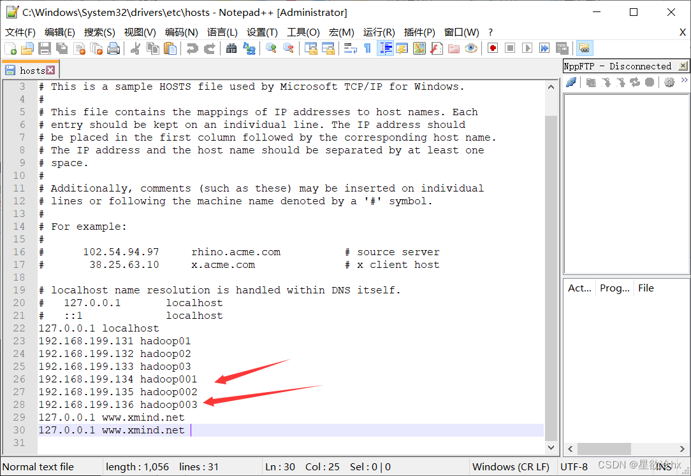Open the 视图(V) menu

[x=140, y=32]
